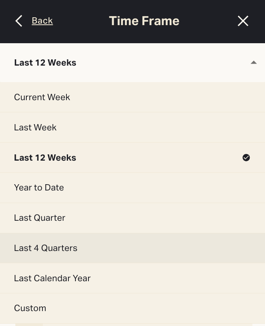Click the Last 12 Weeks dropdown header

click(x=45, y=63)
